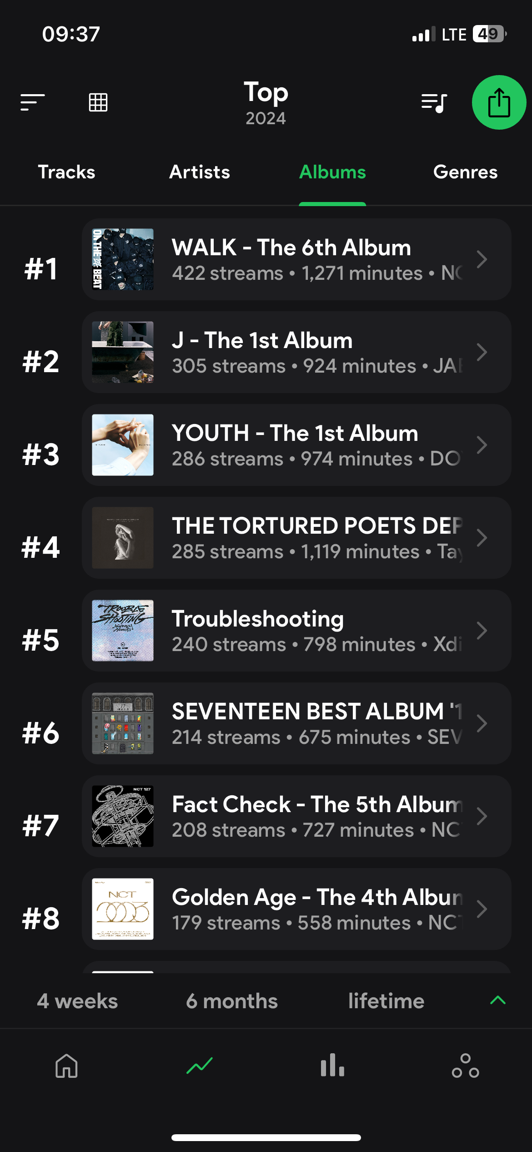Switch to the Artists tab

pyautogui.click(x=200, y=172)
